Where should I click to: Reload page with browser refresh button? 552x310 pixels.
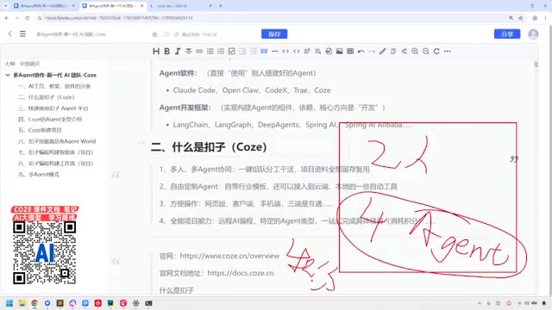coord(27,18)
